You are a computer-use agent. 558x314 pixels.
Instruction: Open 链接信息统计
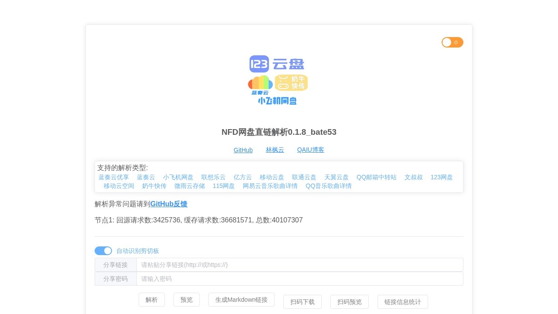pos(402,302)
